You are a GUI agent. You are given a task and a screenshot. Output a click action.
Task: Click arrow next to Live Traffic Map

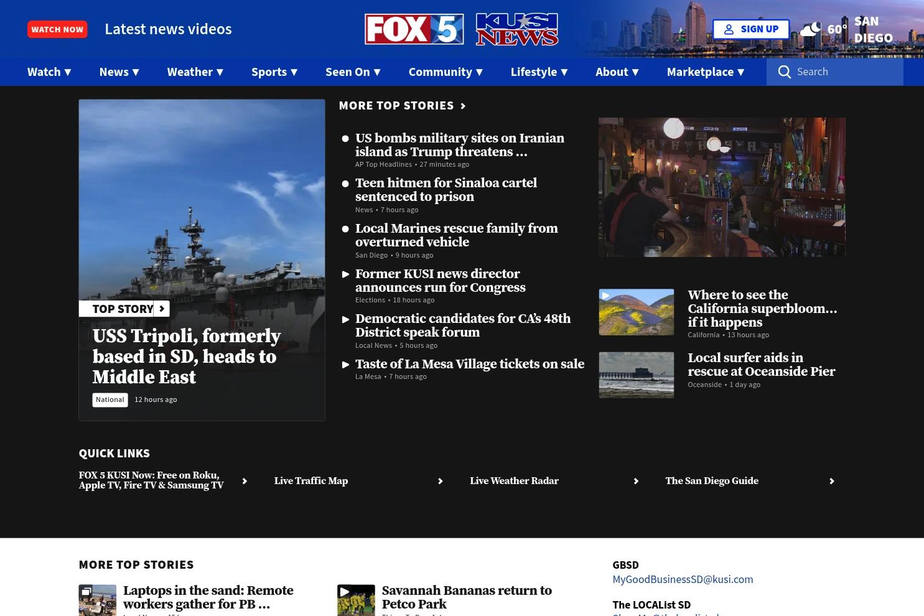pyautogui.click(x=440, y=481)
